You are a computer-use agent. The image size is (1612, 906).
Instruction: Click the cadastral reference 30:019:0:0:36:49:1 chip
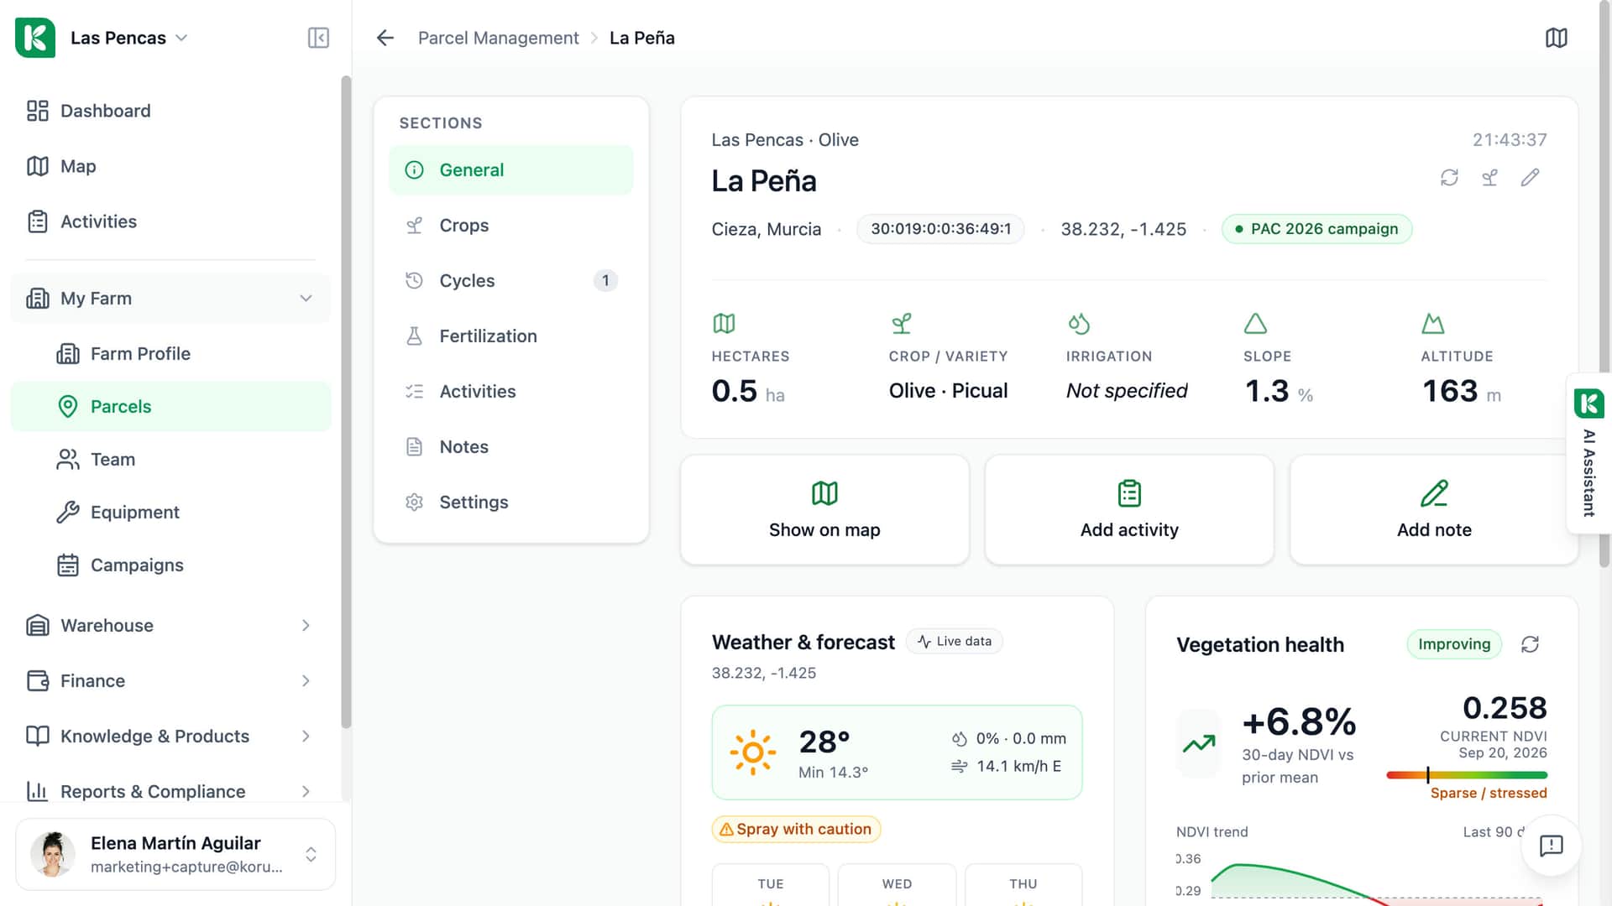[x=940, y=229]
